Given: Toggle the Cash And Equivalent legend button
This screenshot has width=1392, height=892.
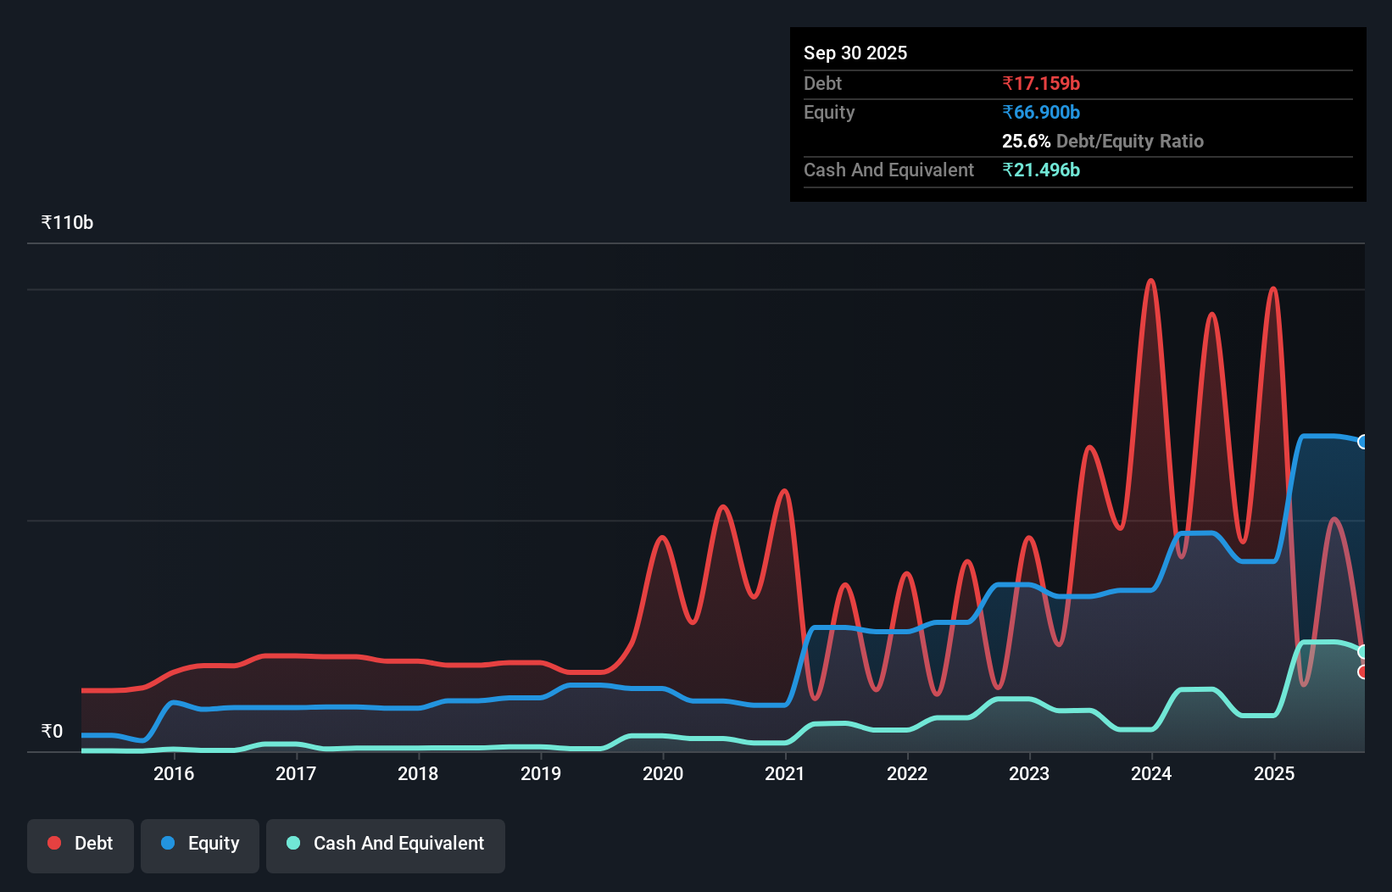Looking at the screenshot, I should pyautogui.click(x=386, y=845).
